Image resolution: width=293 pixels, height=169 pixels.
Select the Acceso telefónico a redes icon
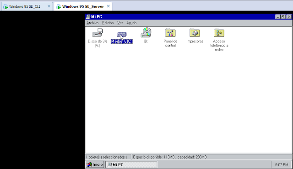pyautogui.click(x=219, y=33)
